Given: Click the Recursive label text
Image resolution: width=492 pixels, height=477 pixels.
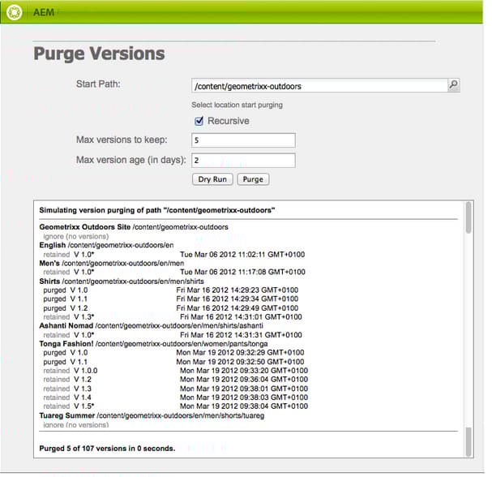Looking at the screenshot, I should pyautogui.click(x=229, y=121).
